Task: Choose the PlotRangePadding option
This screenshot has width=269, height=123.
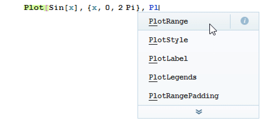Action: pos(198,96)
